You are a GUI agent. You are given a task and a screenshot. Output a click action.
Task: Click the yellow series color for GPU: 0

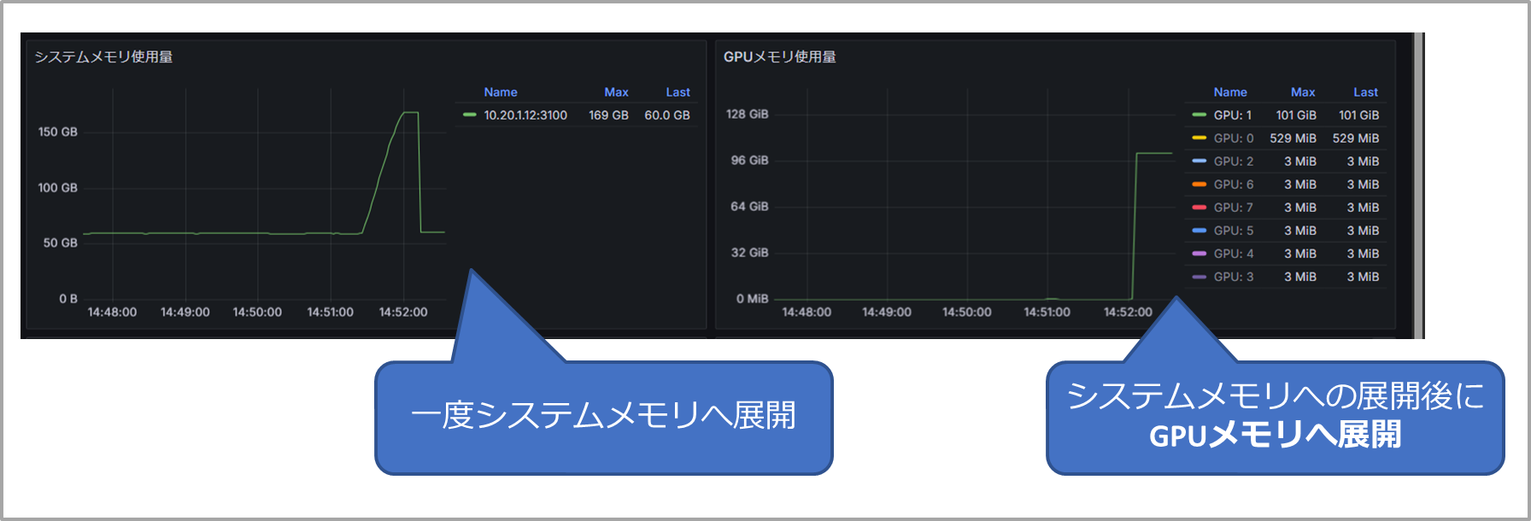click(1199, 138)
